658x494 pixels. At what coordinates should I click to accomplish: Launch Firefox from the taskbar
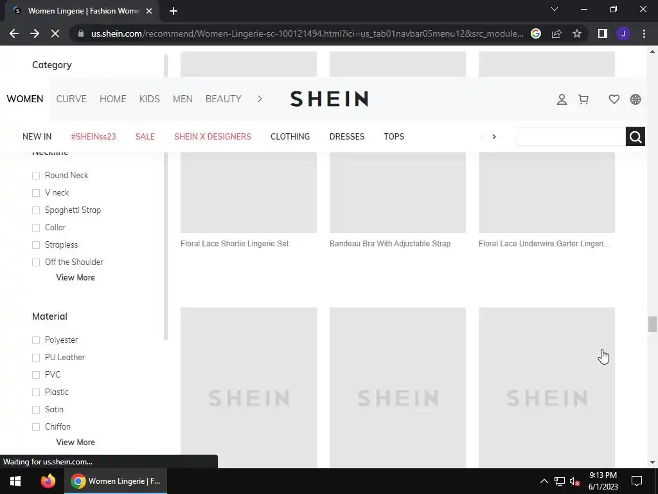pyautogui.click(x=48, y=481)
